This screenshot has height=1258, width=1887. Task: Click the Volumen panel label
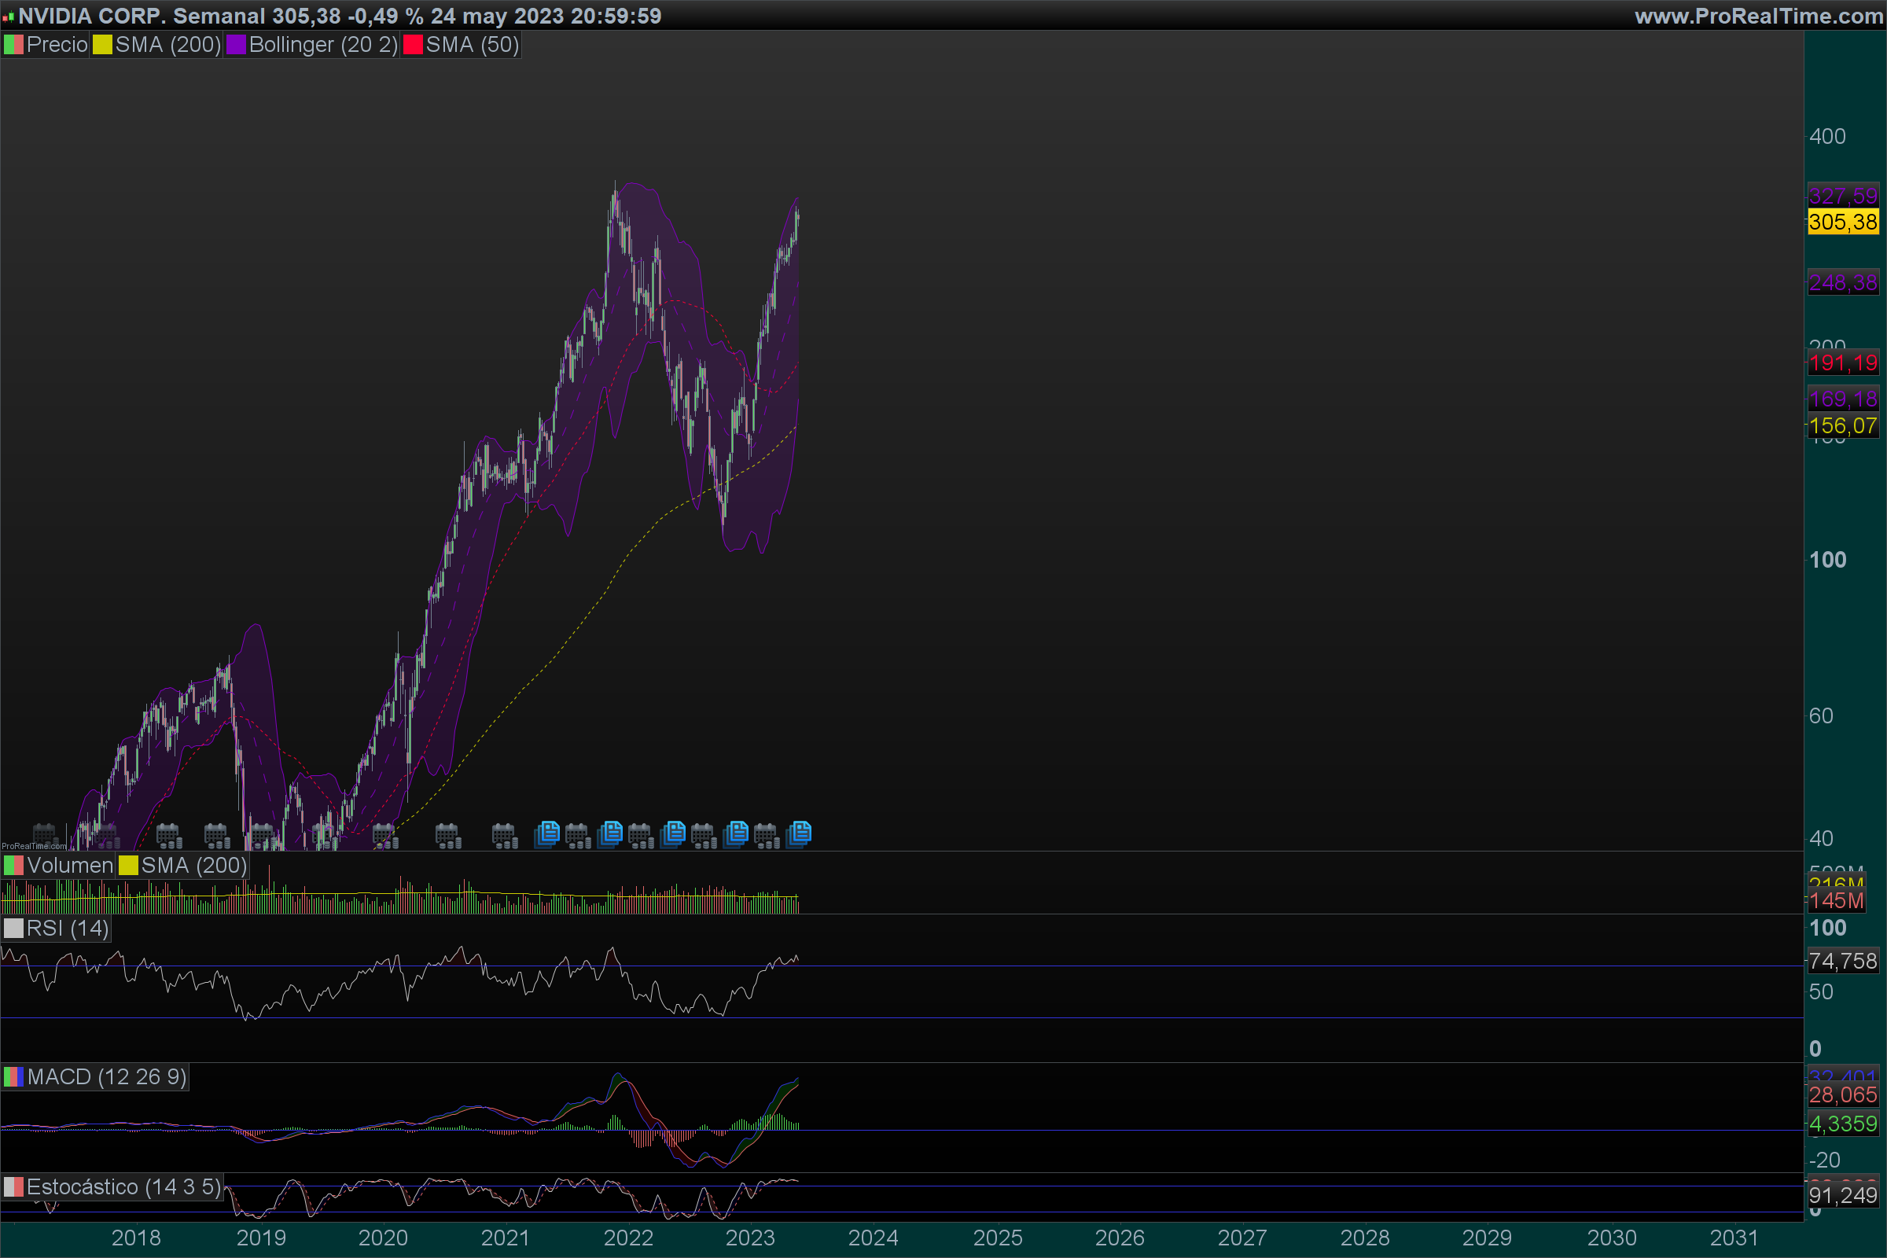click(x=69, y=865)
